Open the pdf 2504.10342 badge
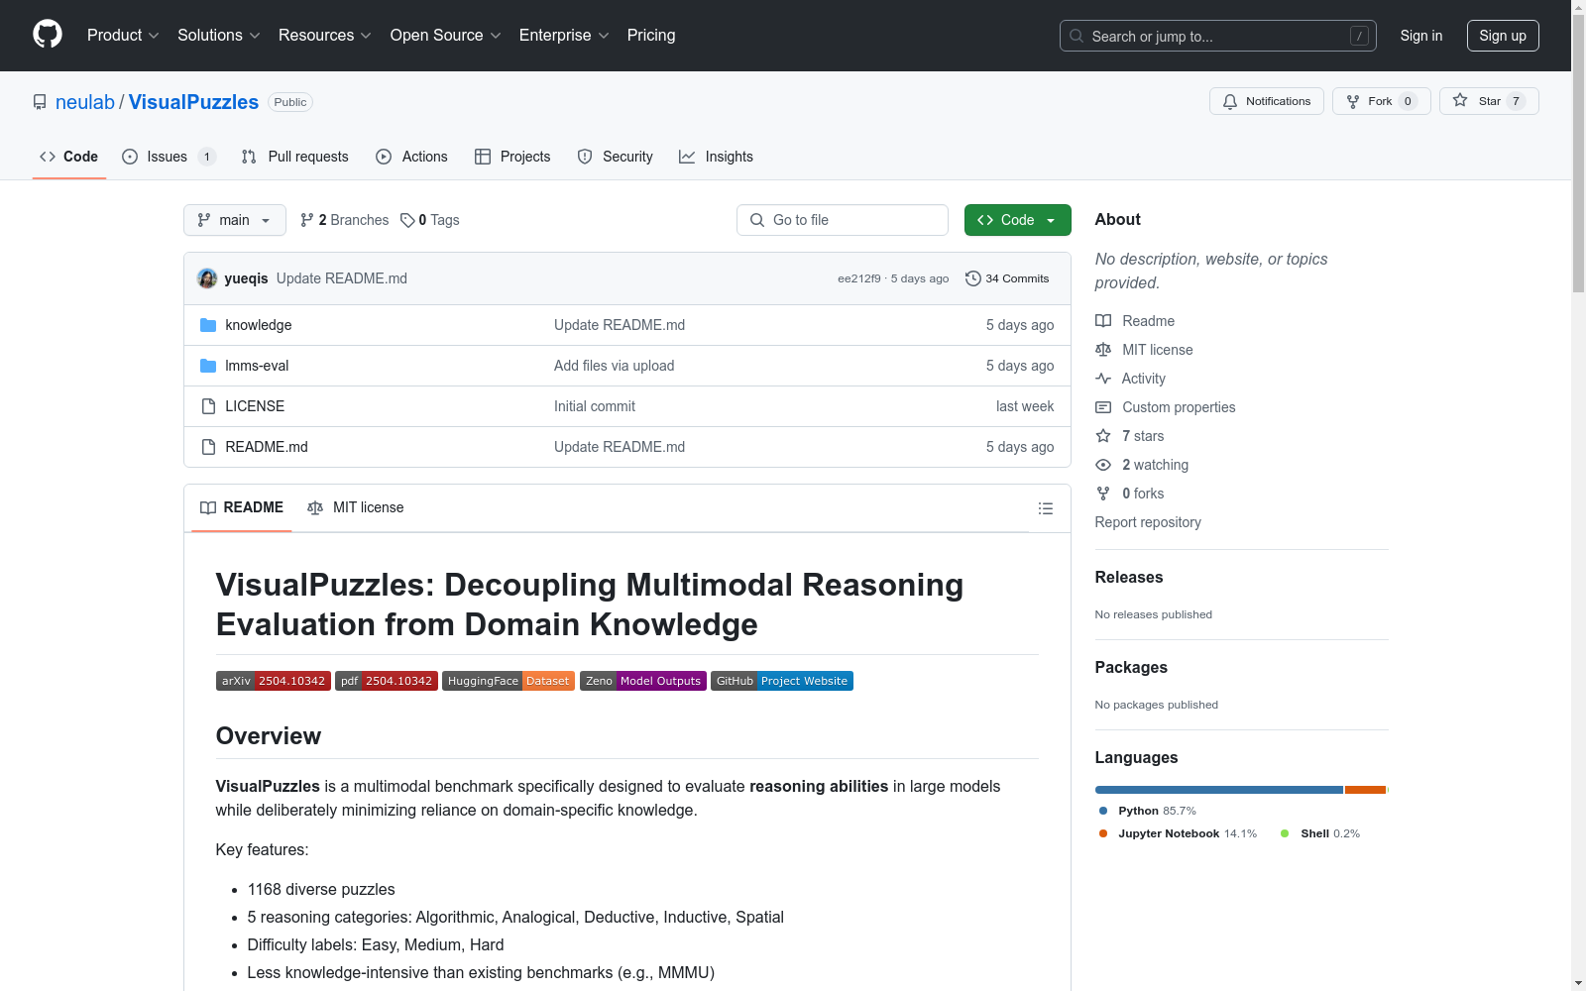The height and width of the screenshot is (991, 1586). click(x=387, y=681)
